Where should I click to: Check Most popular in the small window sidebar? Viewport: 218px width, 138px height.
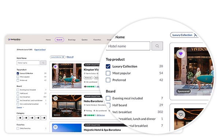18,77
